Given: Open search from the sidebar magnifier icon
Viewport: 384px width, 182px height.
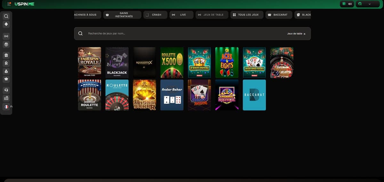Looking at the screenshot, I should click(6, 16).
